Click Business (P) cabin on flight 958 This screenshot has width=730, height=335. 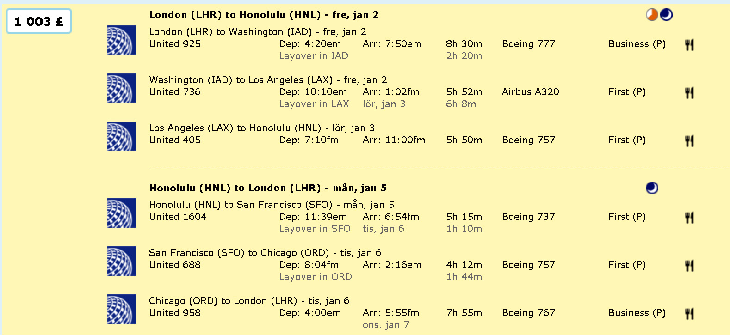[x=637, y=313]
